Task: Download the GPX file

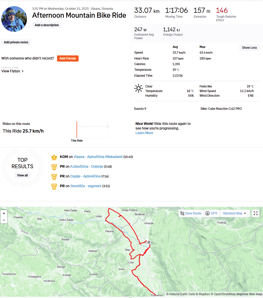Action: tap(211, 213)
